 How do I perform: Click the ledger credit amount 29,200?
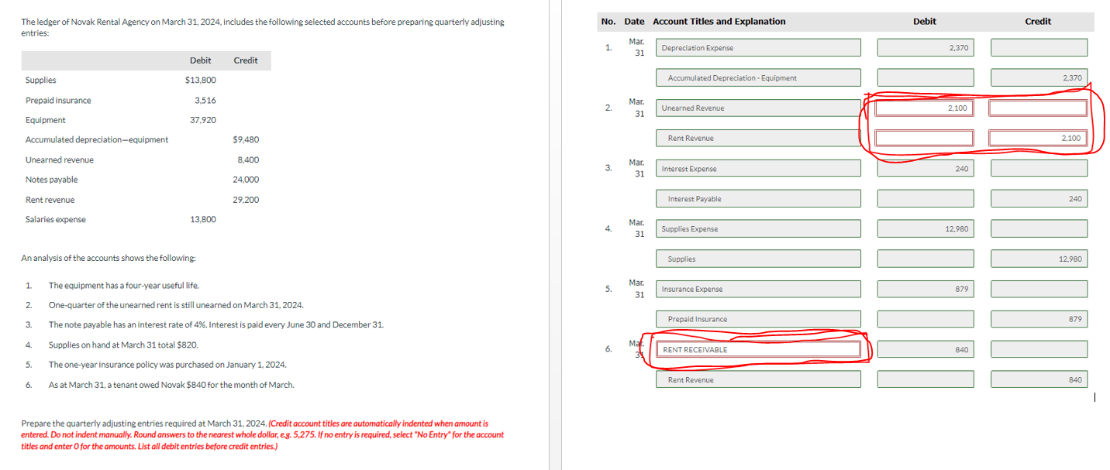tap(246, 200)
